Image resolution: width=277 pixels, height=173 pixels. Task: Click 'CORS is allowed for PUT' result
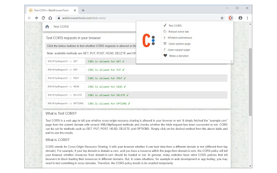[106, 70]
